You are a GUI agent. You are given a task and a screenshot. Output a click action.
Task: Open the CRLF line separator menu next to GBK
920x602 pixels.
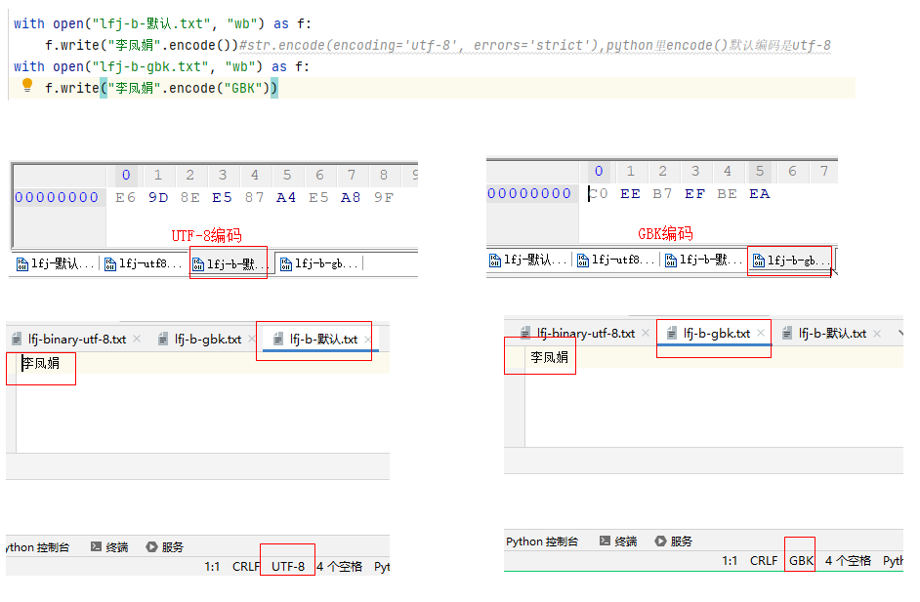(764, 561)
